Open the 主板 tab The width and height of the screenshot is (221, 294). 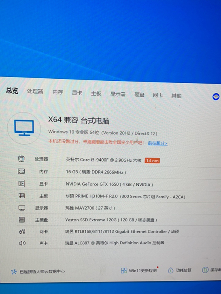(96, 93)
